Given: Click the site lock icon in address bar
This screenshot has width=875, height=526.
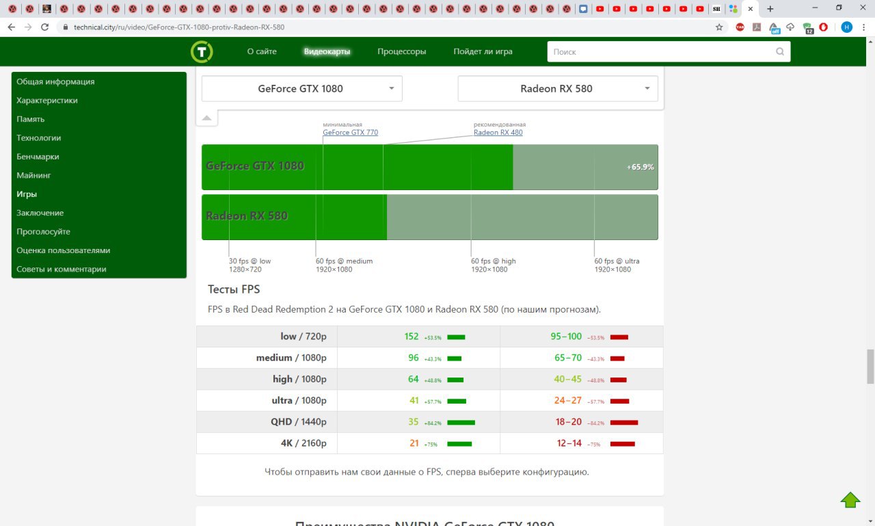Looking at the screenshot, I should [66, 27].
